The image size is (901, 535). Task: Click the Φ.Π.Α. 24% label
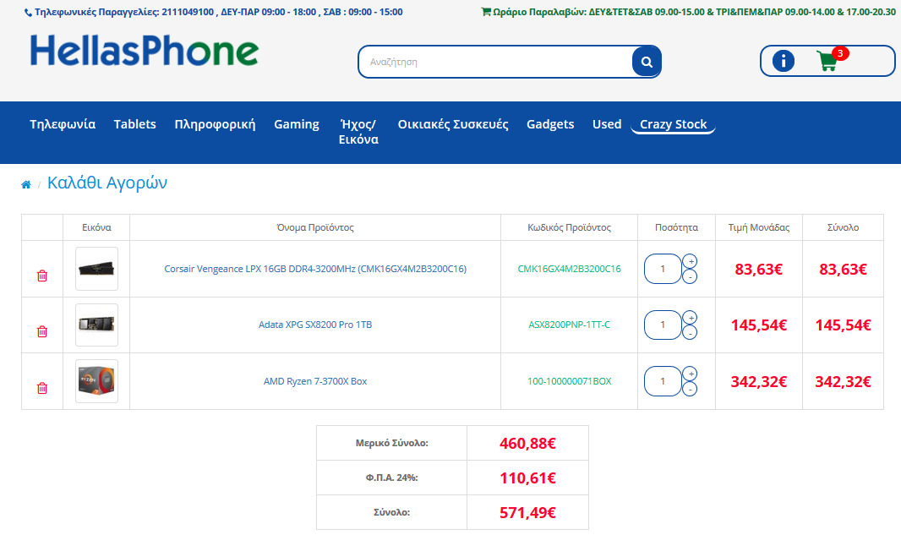click(x=392, y=478)
